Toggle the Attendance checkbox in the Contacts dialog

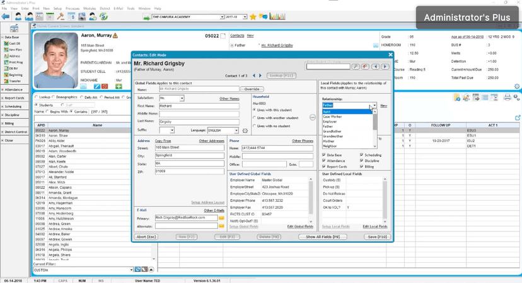tap(324, 161)
